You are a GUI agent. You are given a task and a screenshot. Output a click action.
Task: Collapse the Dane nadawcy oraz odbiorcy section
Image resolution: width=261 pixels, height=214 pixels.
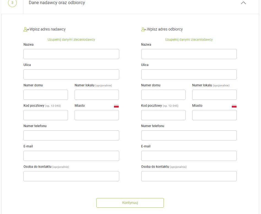tap(243, 3)
